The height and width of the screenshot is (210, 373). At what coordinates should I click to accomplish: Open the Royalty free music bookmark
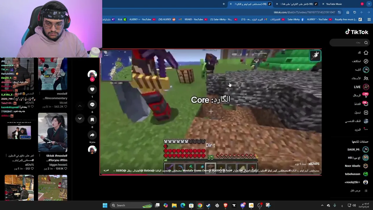point(348,20)
